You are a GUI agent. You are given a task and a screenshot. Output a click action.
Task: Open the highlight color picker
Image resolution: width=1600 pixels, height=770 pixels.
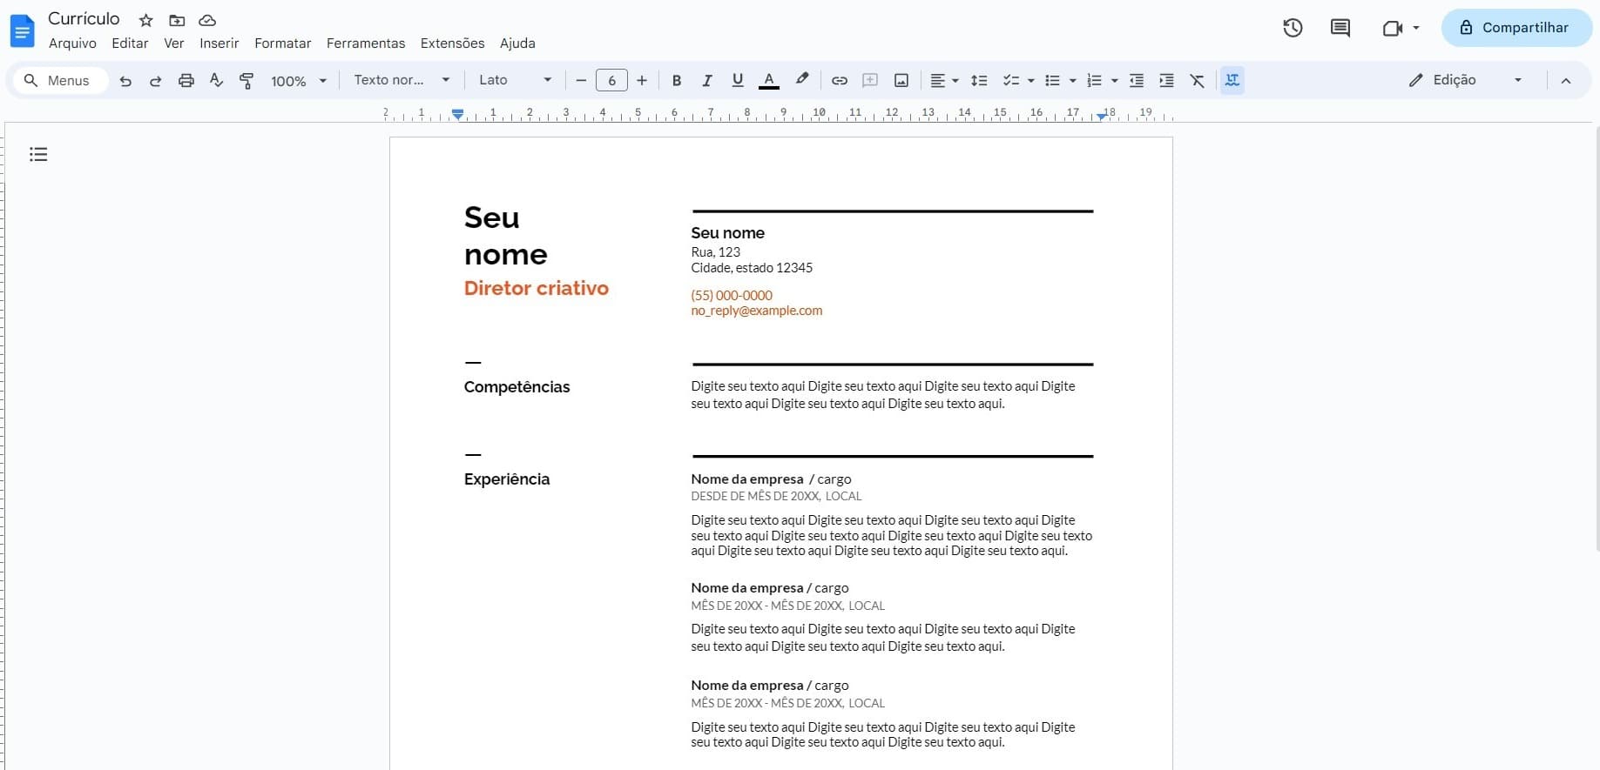(802, 80)
